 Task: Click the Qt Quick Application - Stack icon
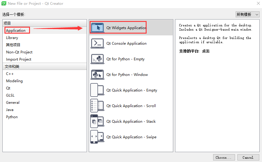pyautogui.click(x=97, y=121)
